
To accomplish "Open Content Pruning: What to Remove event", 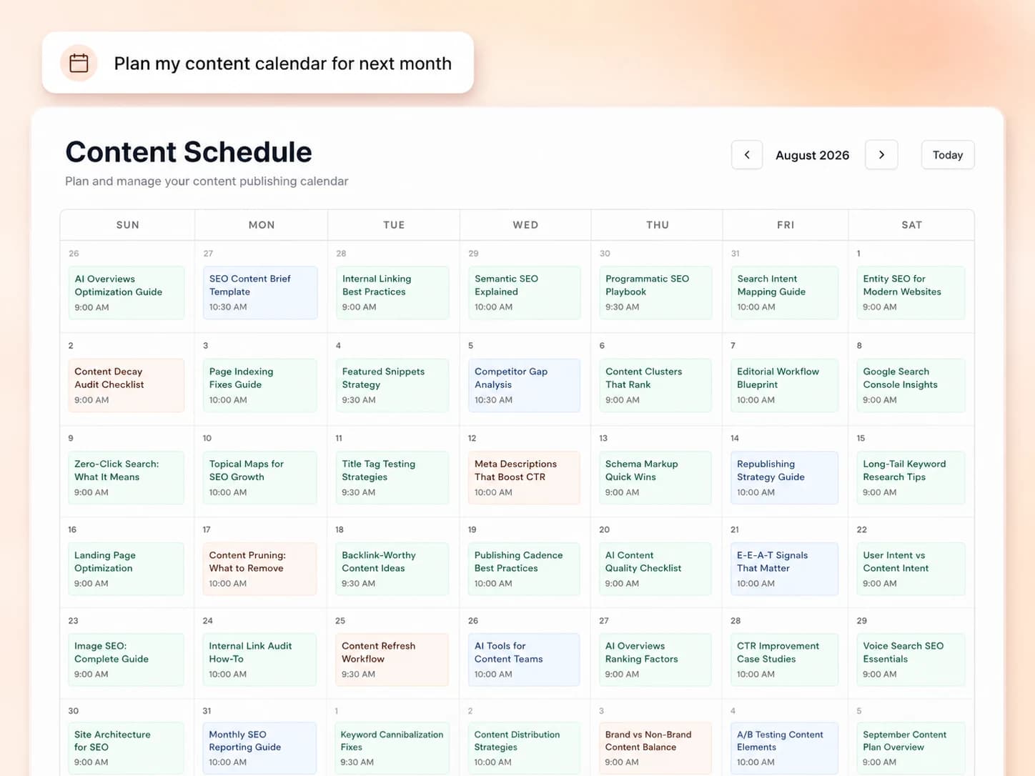I will coord(260,569).
